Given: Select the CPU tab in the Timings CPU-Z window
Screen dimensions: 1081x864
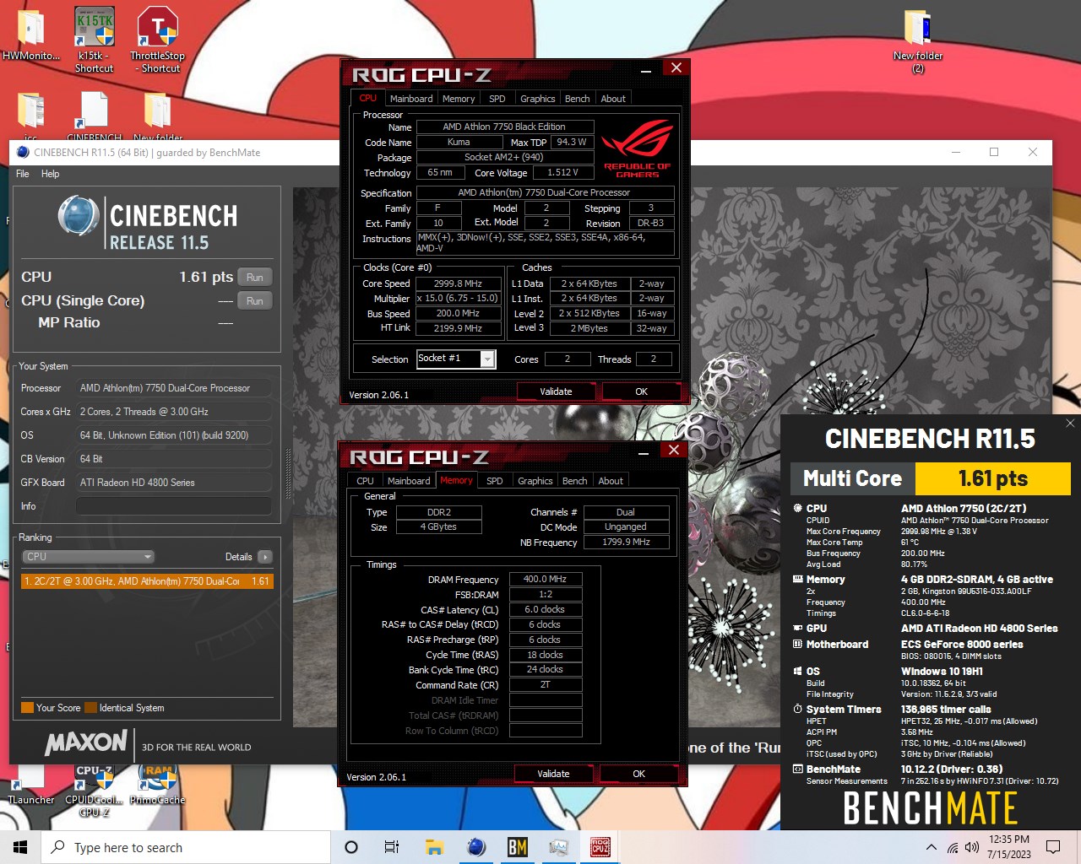Looking at the screenshot, I should coord(365,481).
